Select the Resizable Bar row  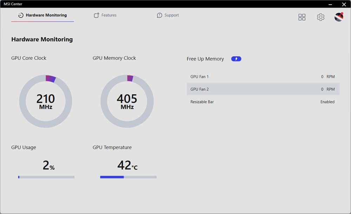[263, 102]
